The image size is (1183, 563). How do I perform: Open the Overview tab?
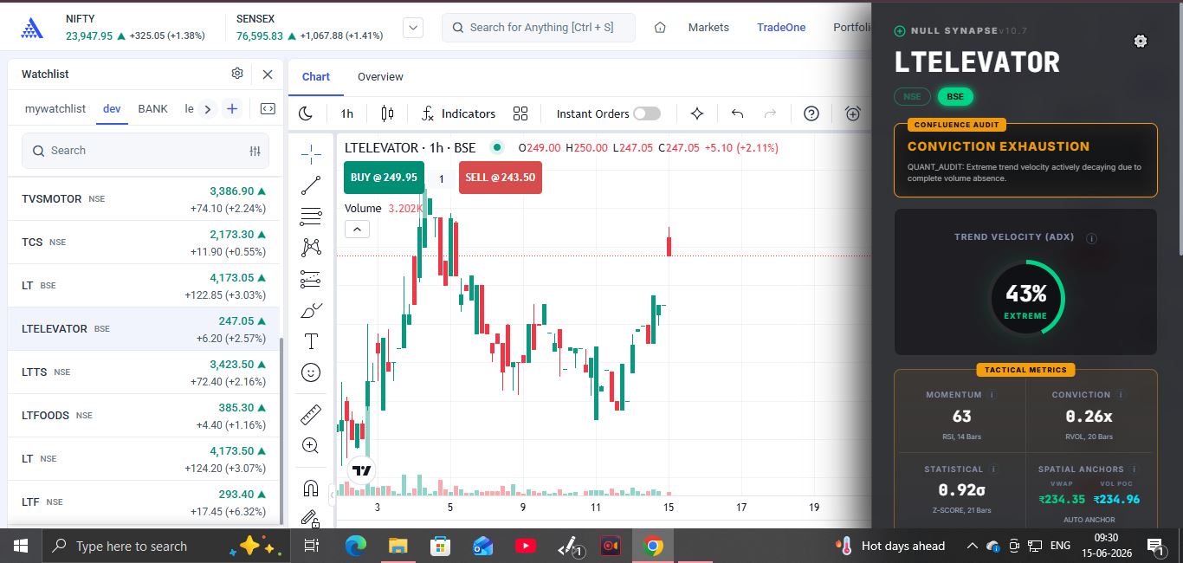point(380,76)
